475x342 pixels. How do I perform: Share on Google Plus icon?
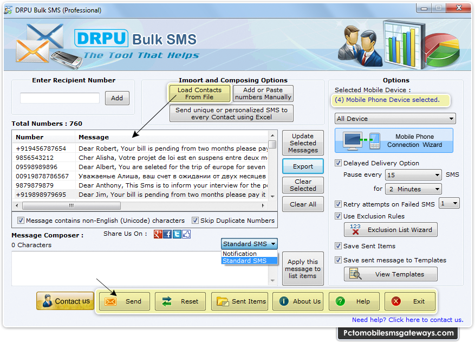point(158,234)
